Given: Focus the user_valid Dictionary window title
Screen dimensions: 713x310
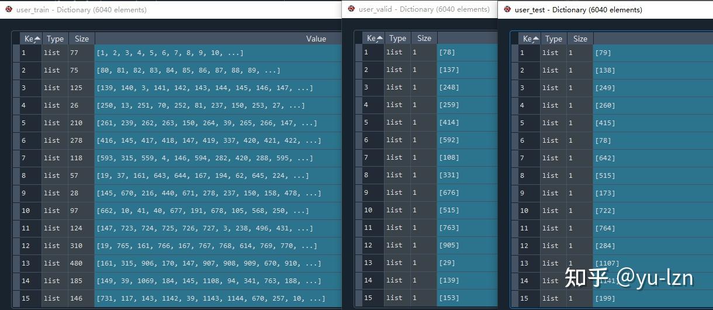Looking at the screenshot, I should pyautogui.click(x=424, y=9).
